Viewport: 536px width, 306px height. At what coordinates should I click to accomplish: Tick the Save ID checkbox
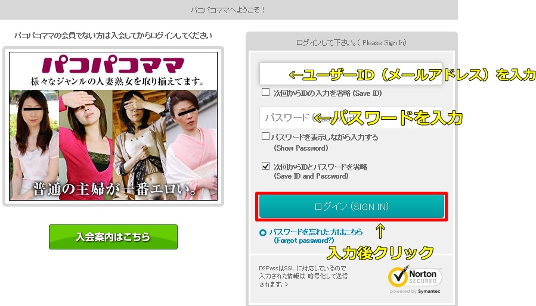[265, 92]
